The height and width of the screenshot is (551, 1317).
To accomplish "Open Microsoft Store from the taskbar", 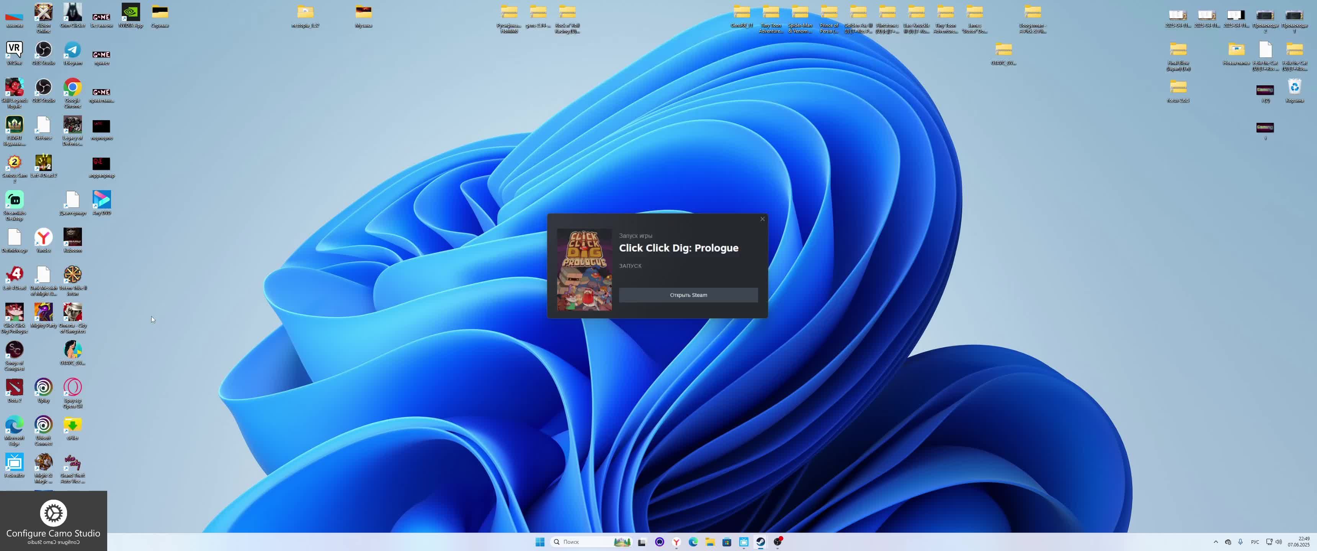I will (x=727, y=542).
